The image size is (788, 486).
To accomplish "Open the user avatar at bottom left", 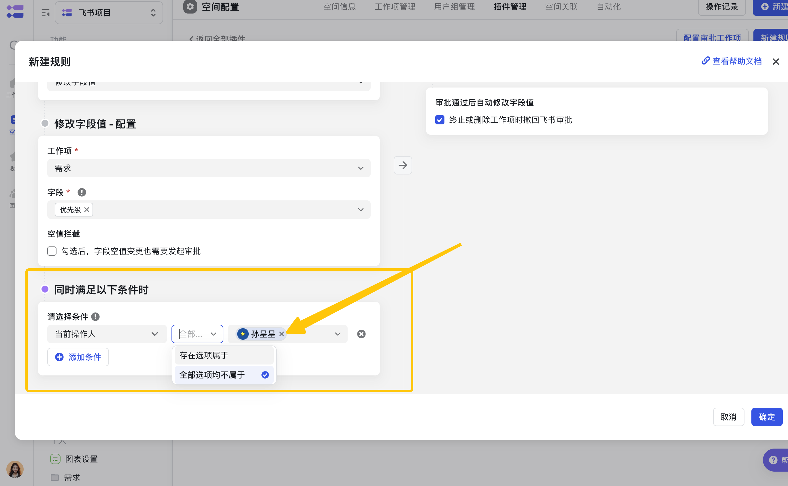I will [15, 469].
